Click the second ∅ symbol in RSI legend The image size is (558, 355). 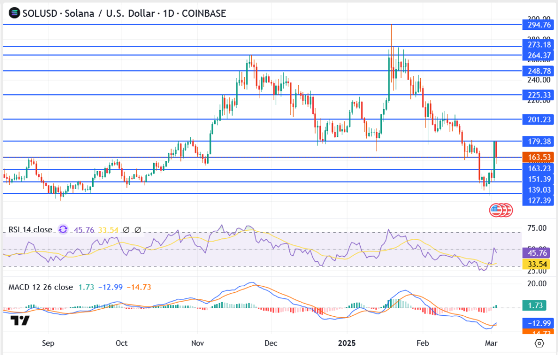[138, 230]
